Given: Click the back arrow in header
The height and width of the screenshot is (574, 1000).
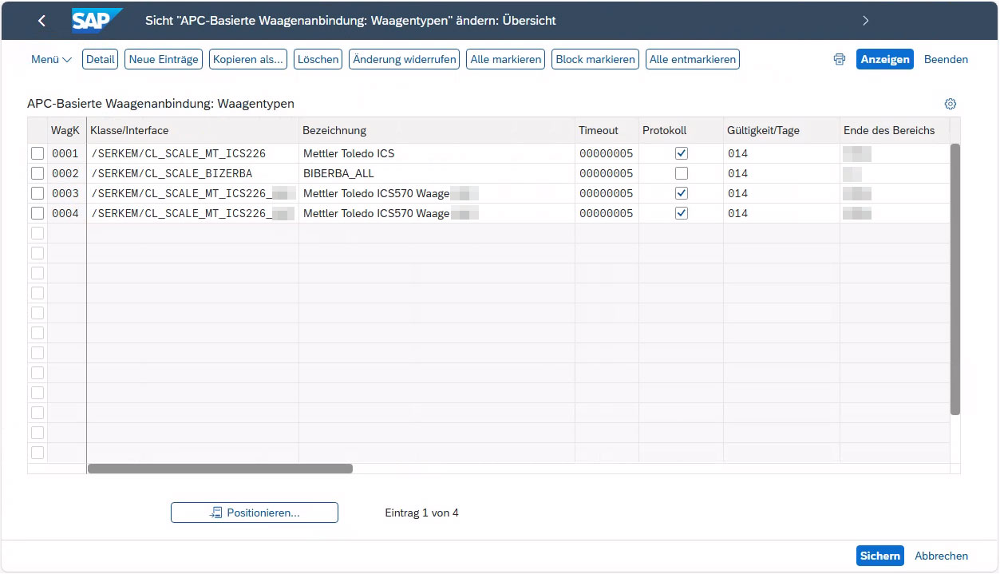Looking at the screenshot, I should pos(42,21).
